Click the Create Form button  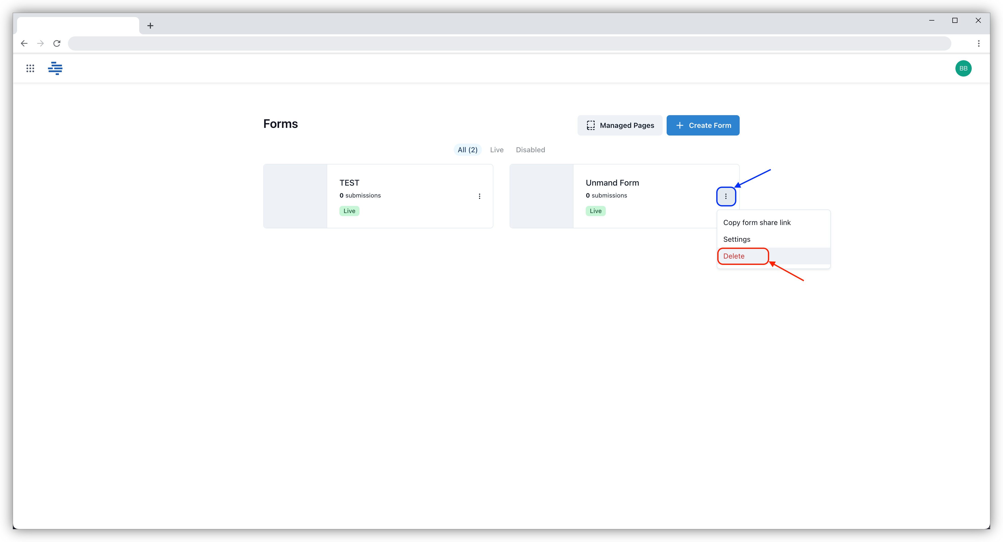tap(703, 125)
